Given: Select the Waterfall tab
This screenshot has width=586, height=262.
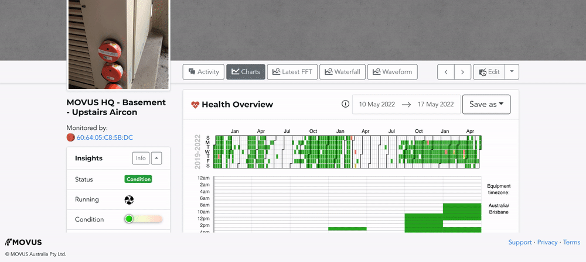Looking at the screenshot, I should [342, 72].
